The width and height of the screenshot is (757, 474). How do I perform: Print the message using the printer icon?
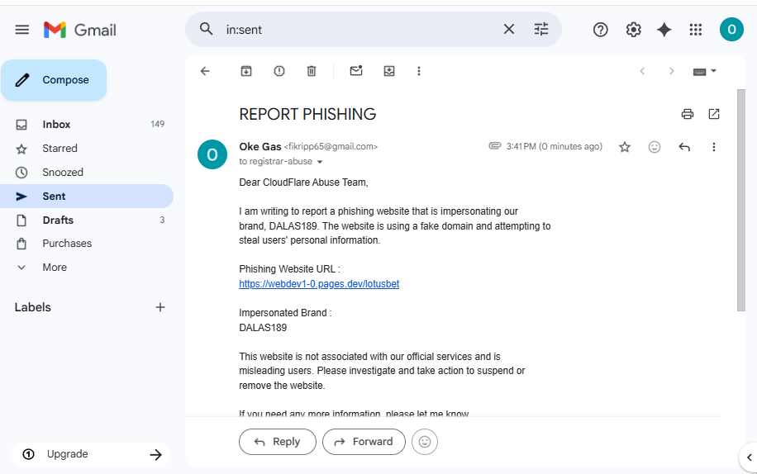point(687,114)
